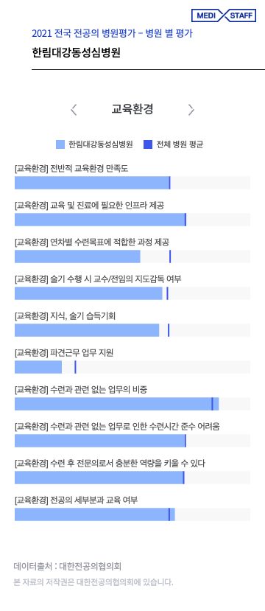This screenshot has height=611, width=265.
Task: Click the 연차별 수련목표 과정 제공 bar
Action: [x=132, y=256]
